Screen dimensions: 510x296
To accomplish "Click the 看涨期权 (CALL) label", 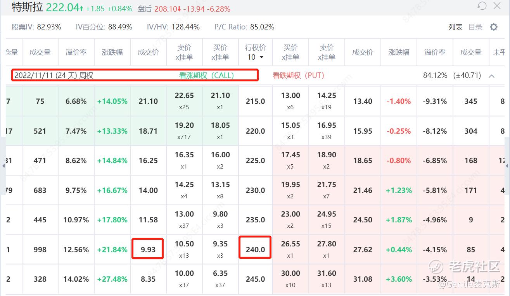I will [206, 76].
